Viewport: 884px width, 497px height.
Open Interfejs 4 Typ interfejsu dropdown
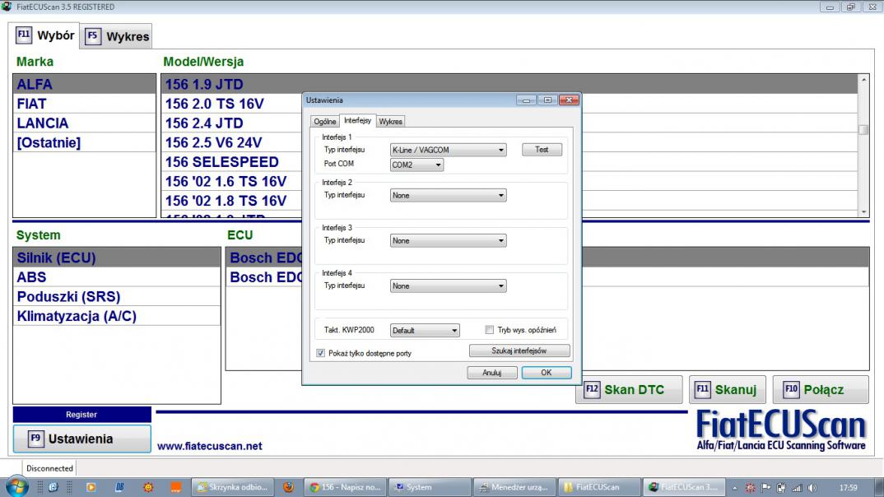[x=449, y=286]
